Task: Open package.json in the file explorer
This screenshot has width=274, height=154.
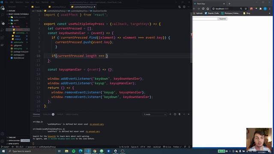Action: pos(19,55)
